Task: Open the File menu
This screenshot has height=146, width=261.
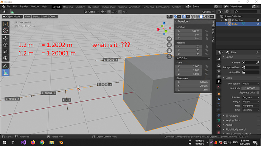Action: click(8, 6)
